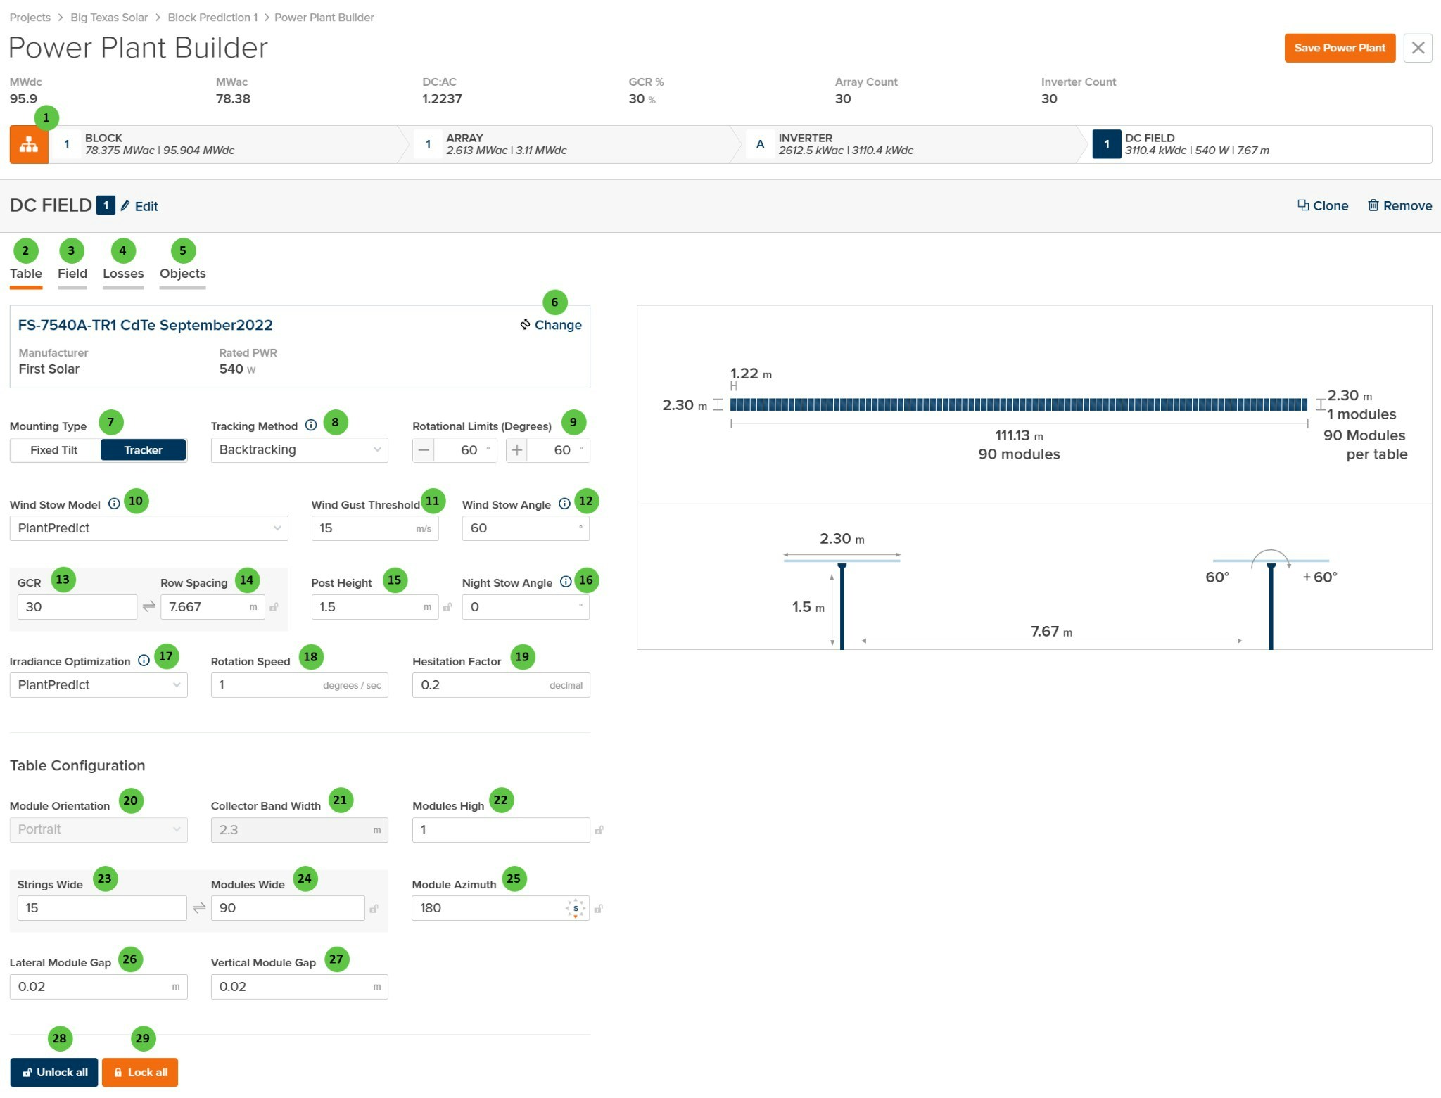Click the Module Azimuth compass icon
Image resolution: width=1441 pixels, height=1098 pixels.
tap(576, 908)
